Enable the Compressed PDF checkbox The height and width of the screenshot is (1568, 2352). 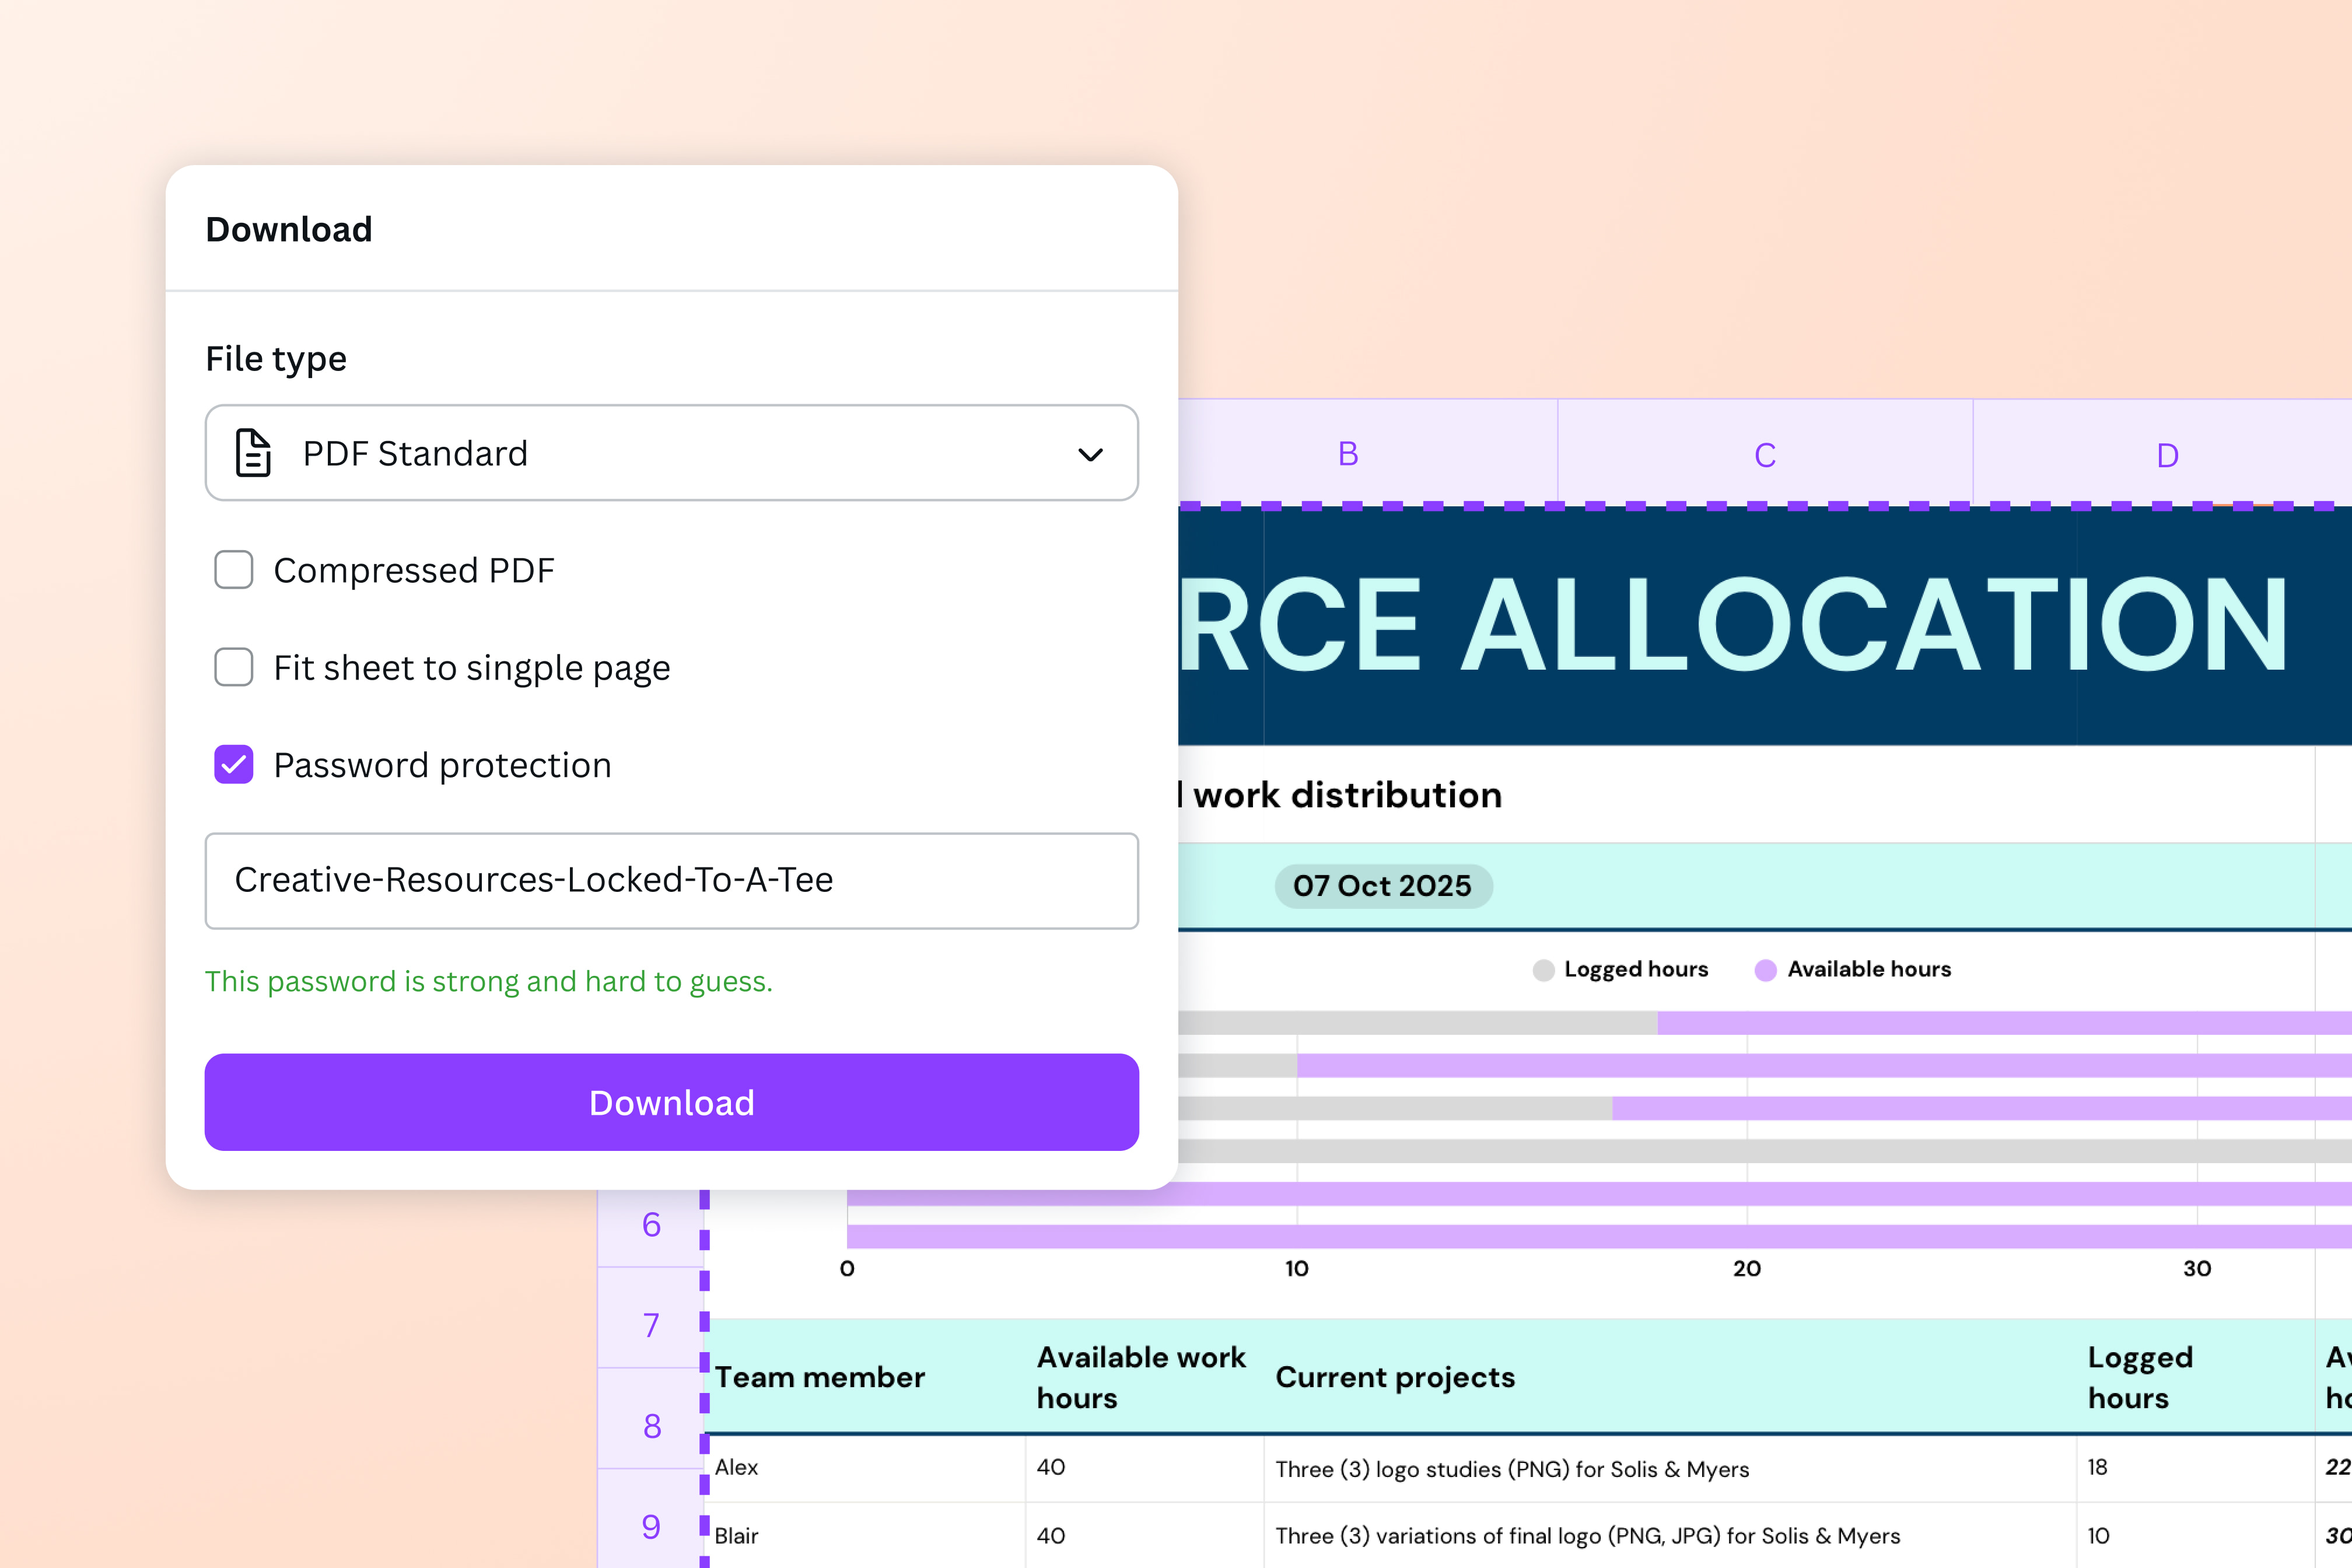coord(234,570)
